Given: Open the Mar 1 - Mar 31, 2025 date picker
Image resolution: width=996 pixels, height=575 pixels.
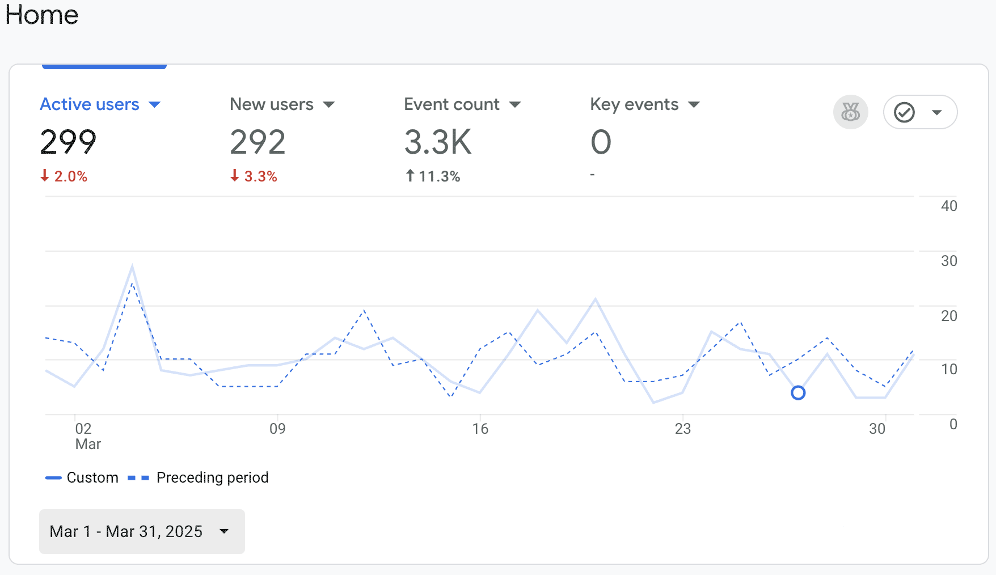Looking at the screenshot, I should (142, 531).
